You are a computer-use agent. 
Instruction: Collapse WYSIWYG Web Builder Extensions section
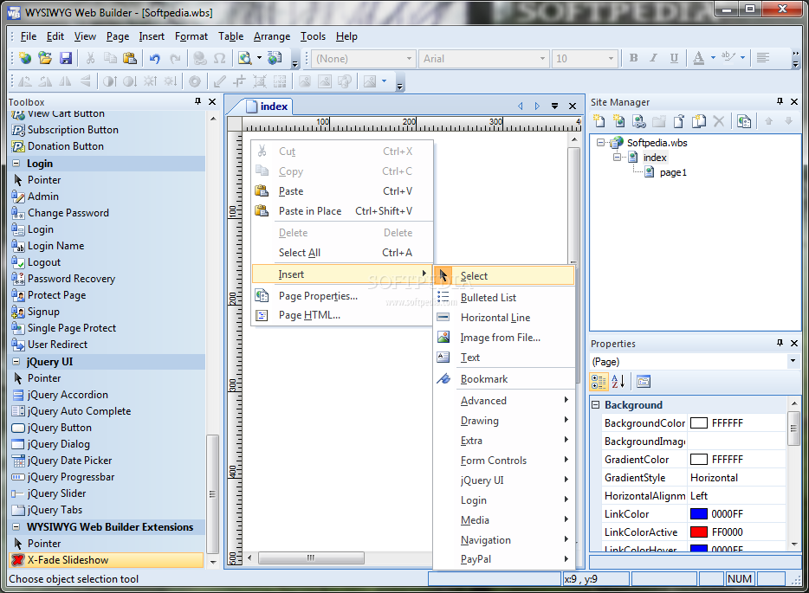(x=16, y=526)
